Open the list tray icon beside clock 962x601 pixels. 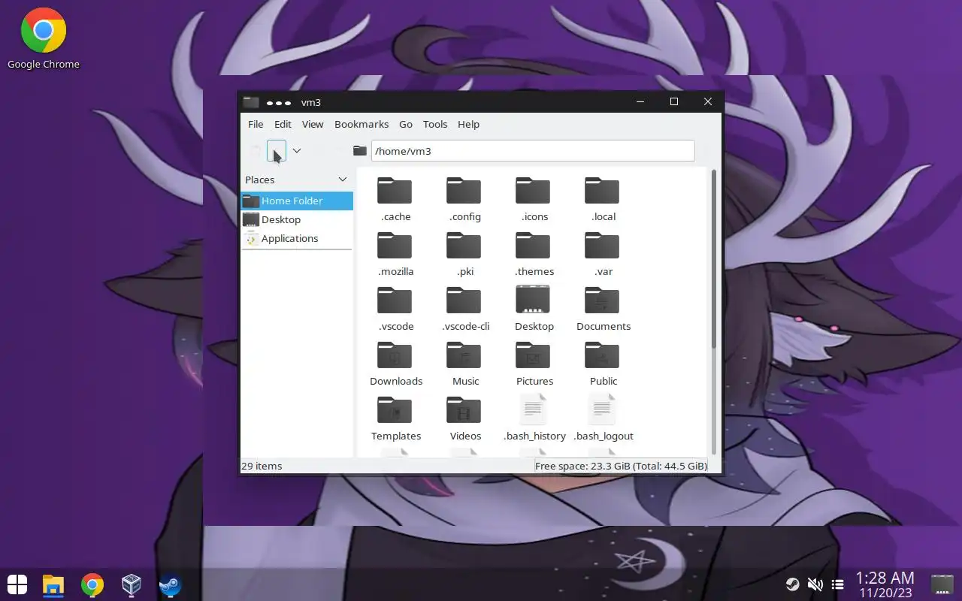(837, 584)
